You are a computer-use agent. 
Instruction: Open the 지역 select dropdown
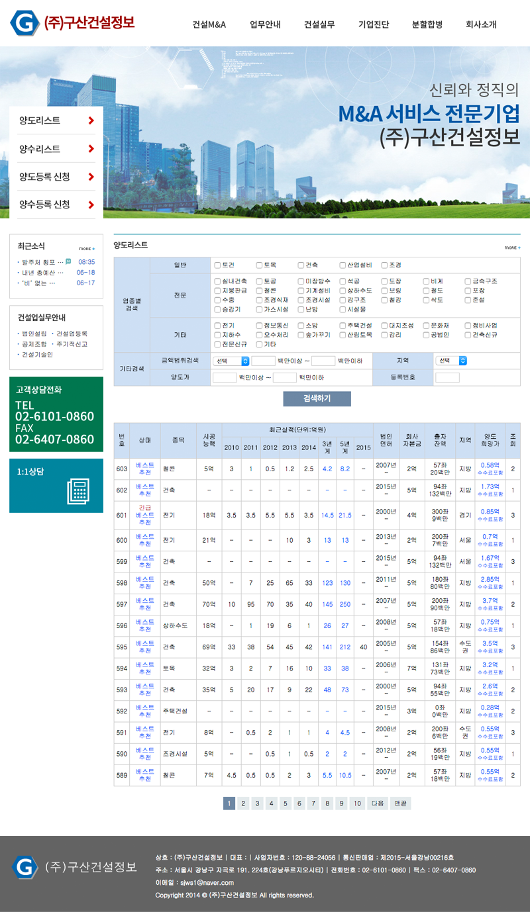point(451,361)
